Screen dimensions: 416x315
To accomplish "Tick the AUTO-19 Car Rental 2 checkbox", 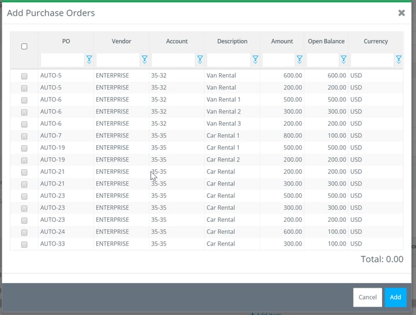I will tap(24, 160).
